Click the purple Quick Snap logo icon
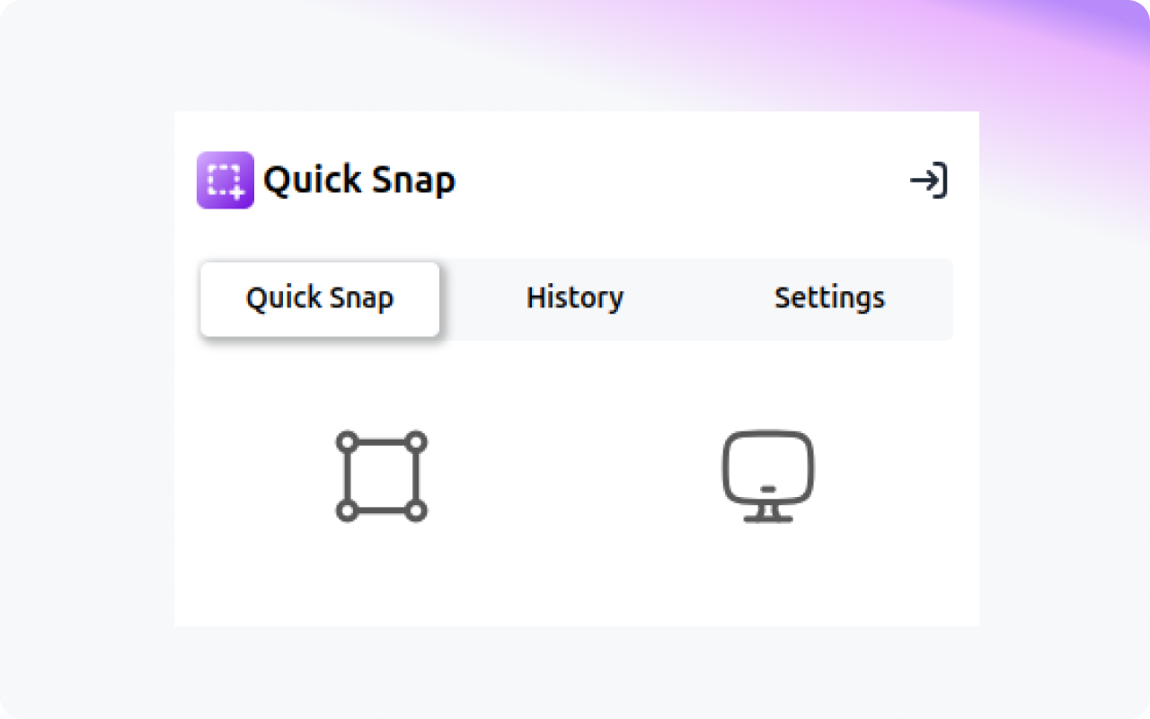Screen dimensions: 1150x719 (x=226, y=180)
